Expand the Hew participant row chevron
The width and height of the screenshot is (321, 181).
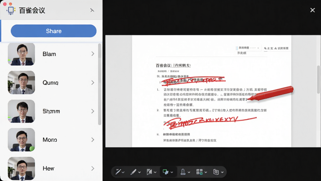point(93,168)
